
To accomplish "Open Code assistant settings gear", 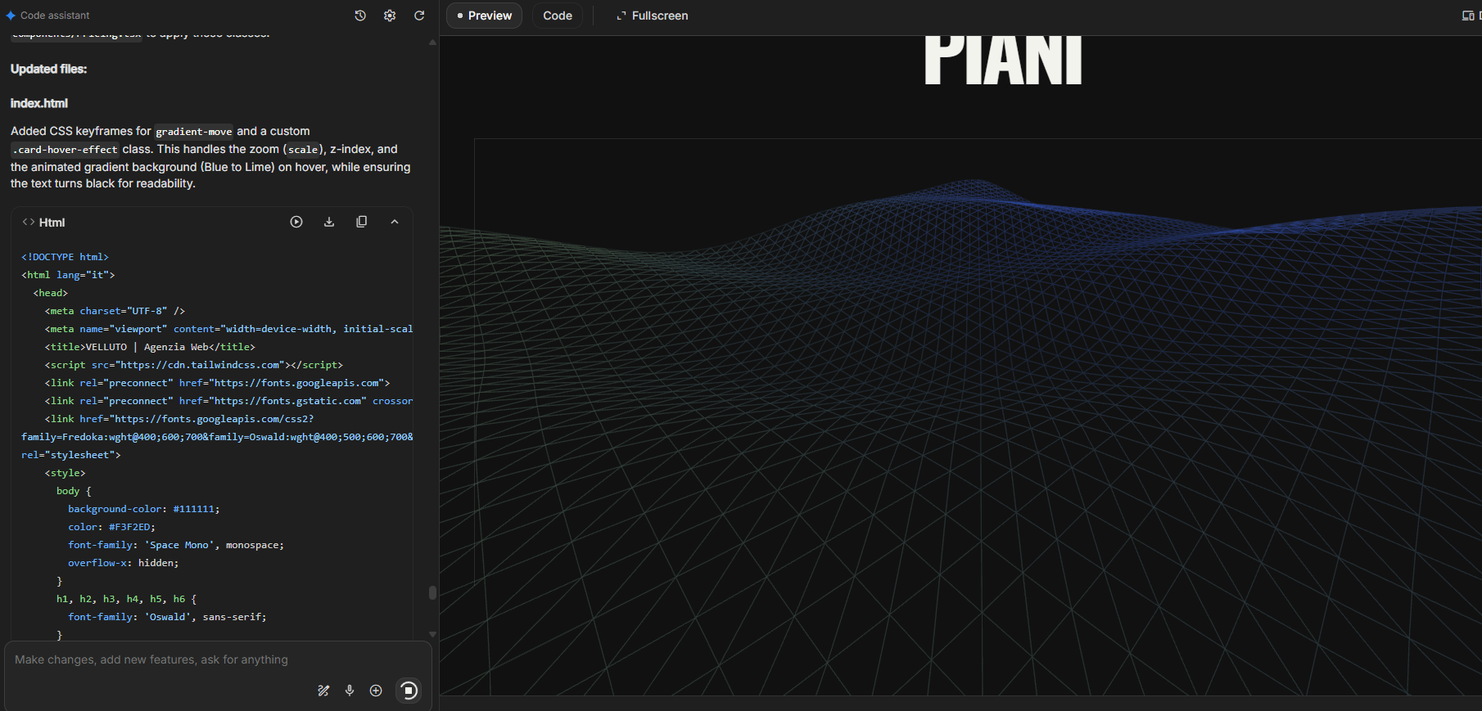I will tap(390, 16).
